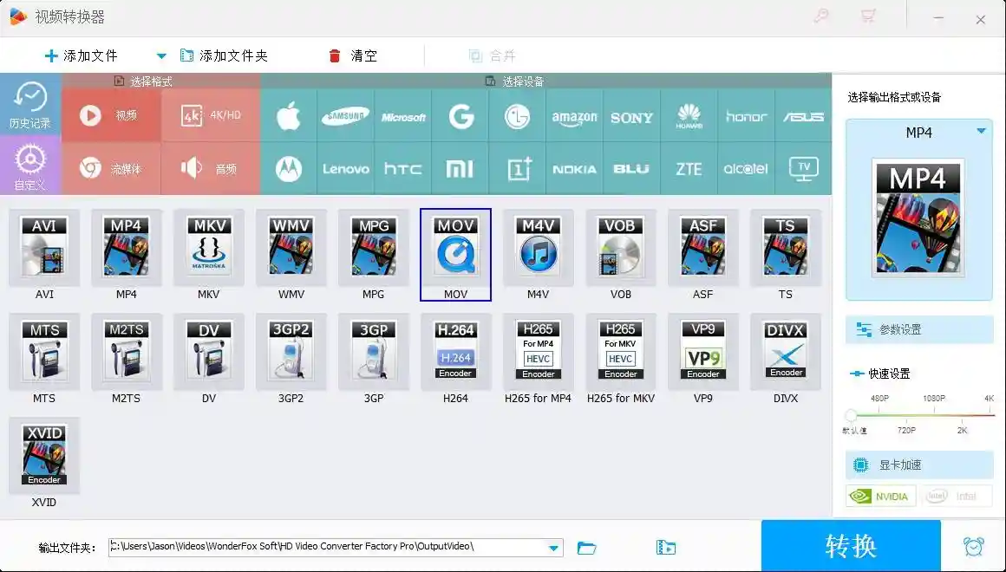Screen dimensions: 1006x572
Task: Select the Xiaomi Mi device preset
Action: point(460,169)
